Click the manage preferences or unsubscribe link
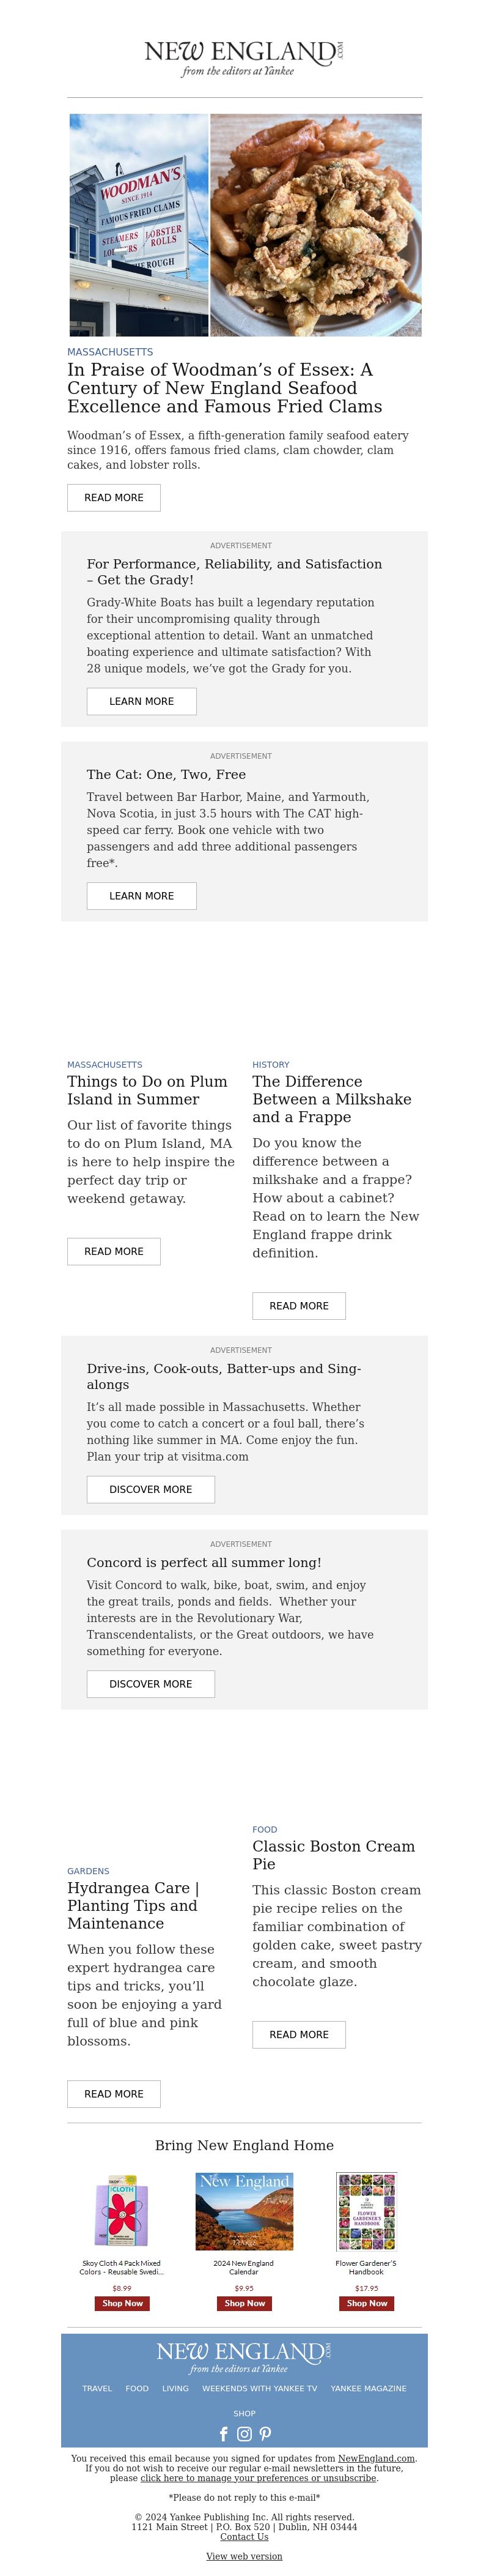 (x=259, y=2478)
